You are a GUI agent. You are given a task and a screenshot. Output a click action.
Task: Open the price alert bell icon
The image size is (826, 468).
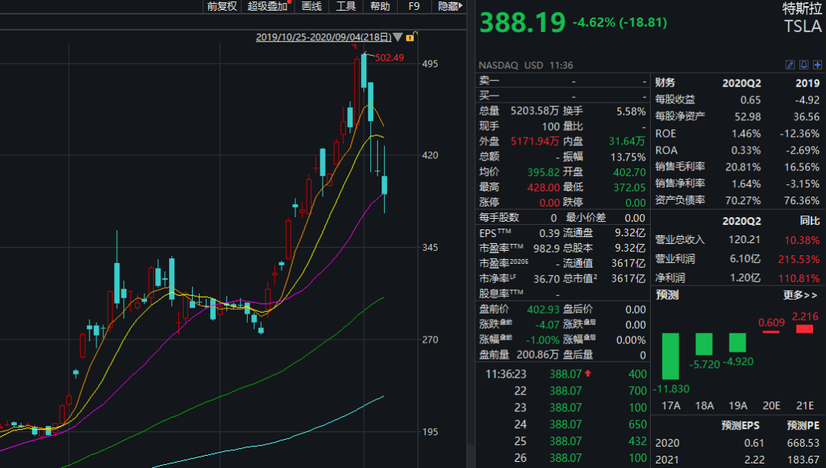coord(804,65)
